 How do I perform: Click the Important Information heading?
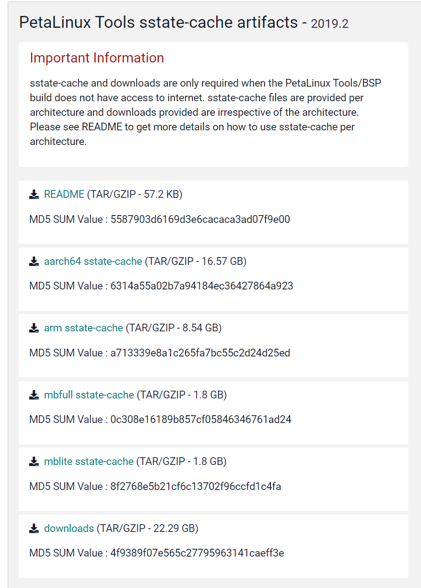[x=97, y=58]
